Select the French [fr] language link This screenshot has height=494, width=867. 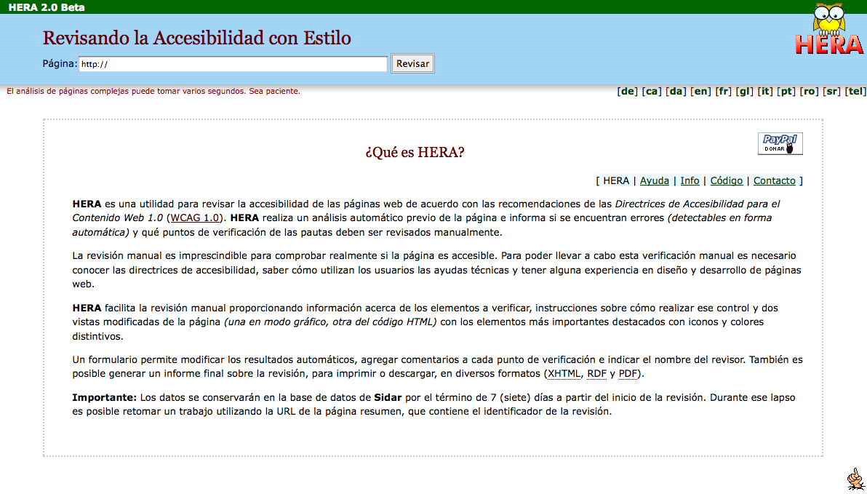click(x=723, y=91)
